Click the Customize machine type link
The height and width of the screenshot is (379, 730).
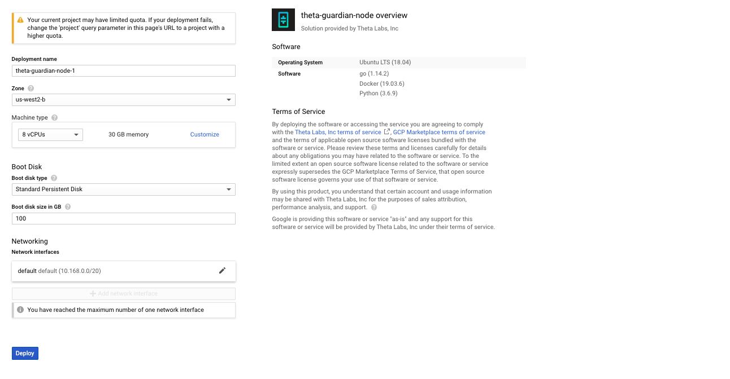pyautogui.click(x=205, y=135)
